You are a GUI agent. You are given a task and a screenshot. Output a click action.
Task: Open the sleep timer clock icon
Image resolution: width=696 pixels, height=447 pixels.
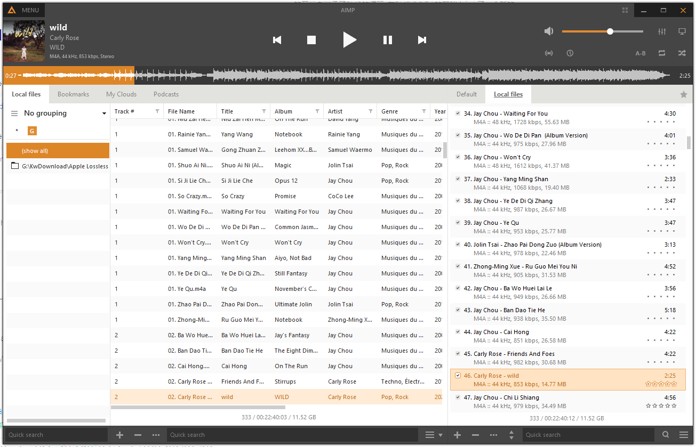click(x=570, y=53)
